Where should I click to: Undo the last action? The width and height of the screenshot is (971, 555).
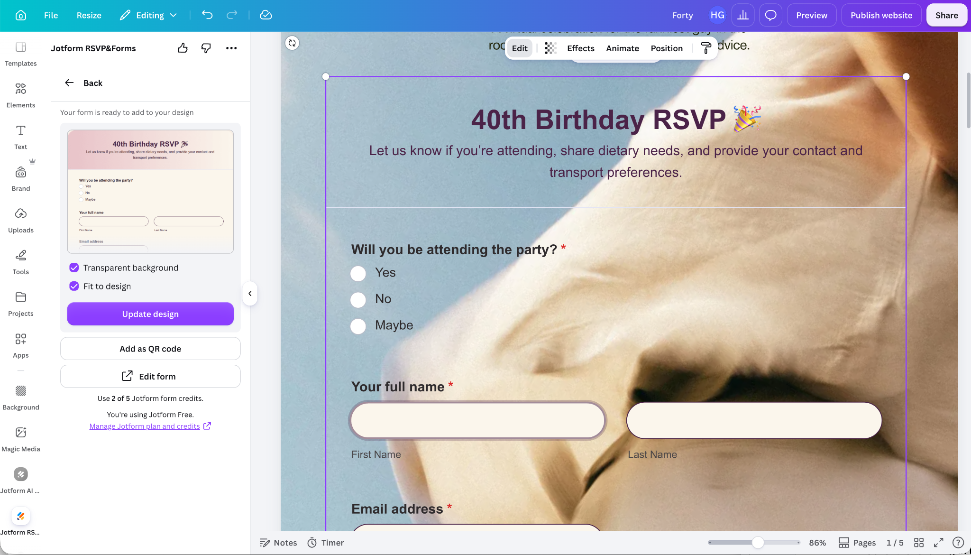[x=207, y=15]
